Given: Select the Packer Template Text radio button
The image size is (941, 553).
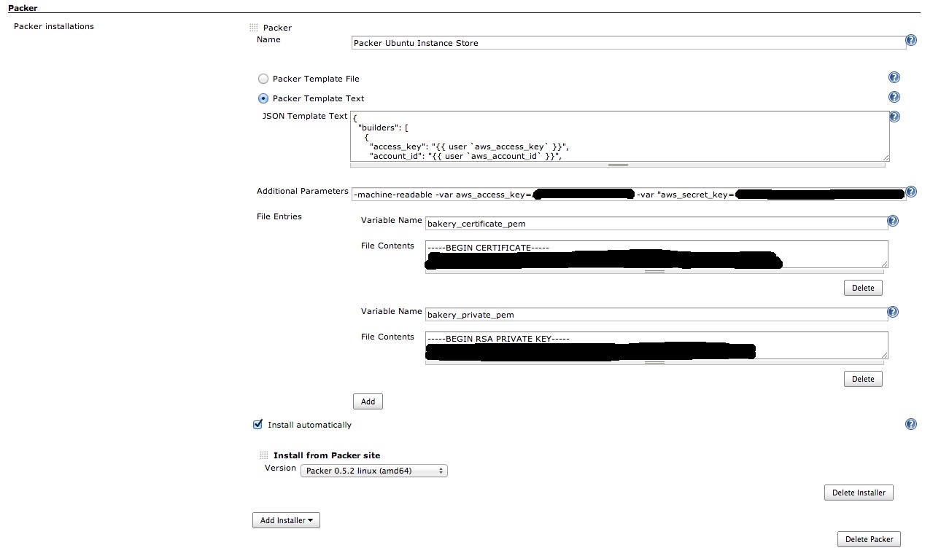Looking at the screenshot, I should (x=263, y=98).
